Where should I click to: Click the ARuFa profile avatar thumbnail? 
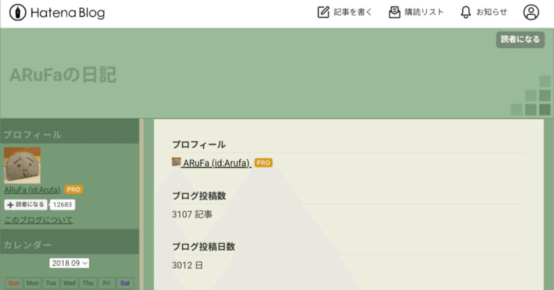pyautogui.click(x=22, y=165)
